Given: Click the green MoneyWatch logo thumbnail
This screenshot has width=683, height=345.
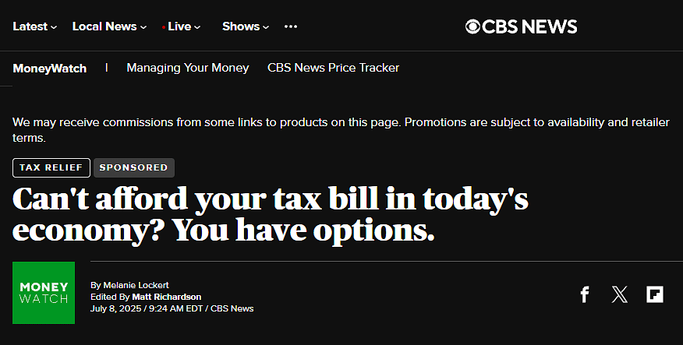Looking at the screenshot, I should pyautogui.click(x=44, y=293).
